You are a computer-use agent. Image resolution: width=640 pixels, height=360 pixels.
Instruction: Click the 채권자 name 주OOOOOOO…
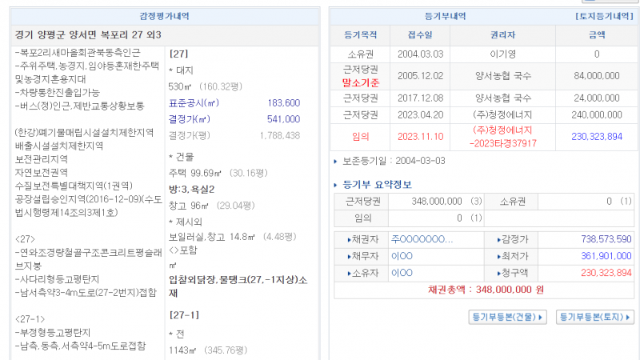(422, 239)
